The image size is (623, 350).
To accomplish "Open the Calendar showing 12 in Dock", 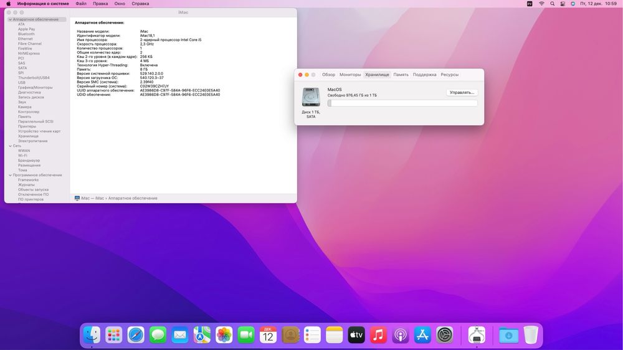I will (x=268, y=335).
